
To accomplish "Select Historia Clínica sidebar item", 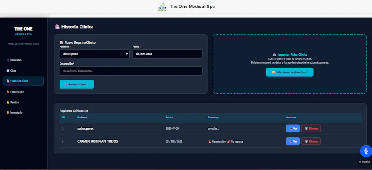I will 23,81.
